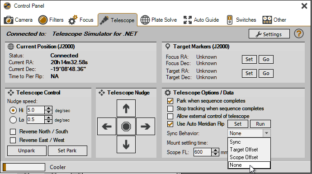Switch to the Auto Guide tab
Image resolution: width=312 pixels, height=174 pixels.
point(201,20)
